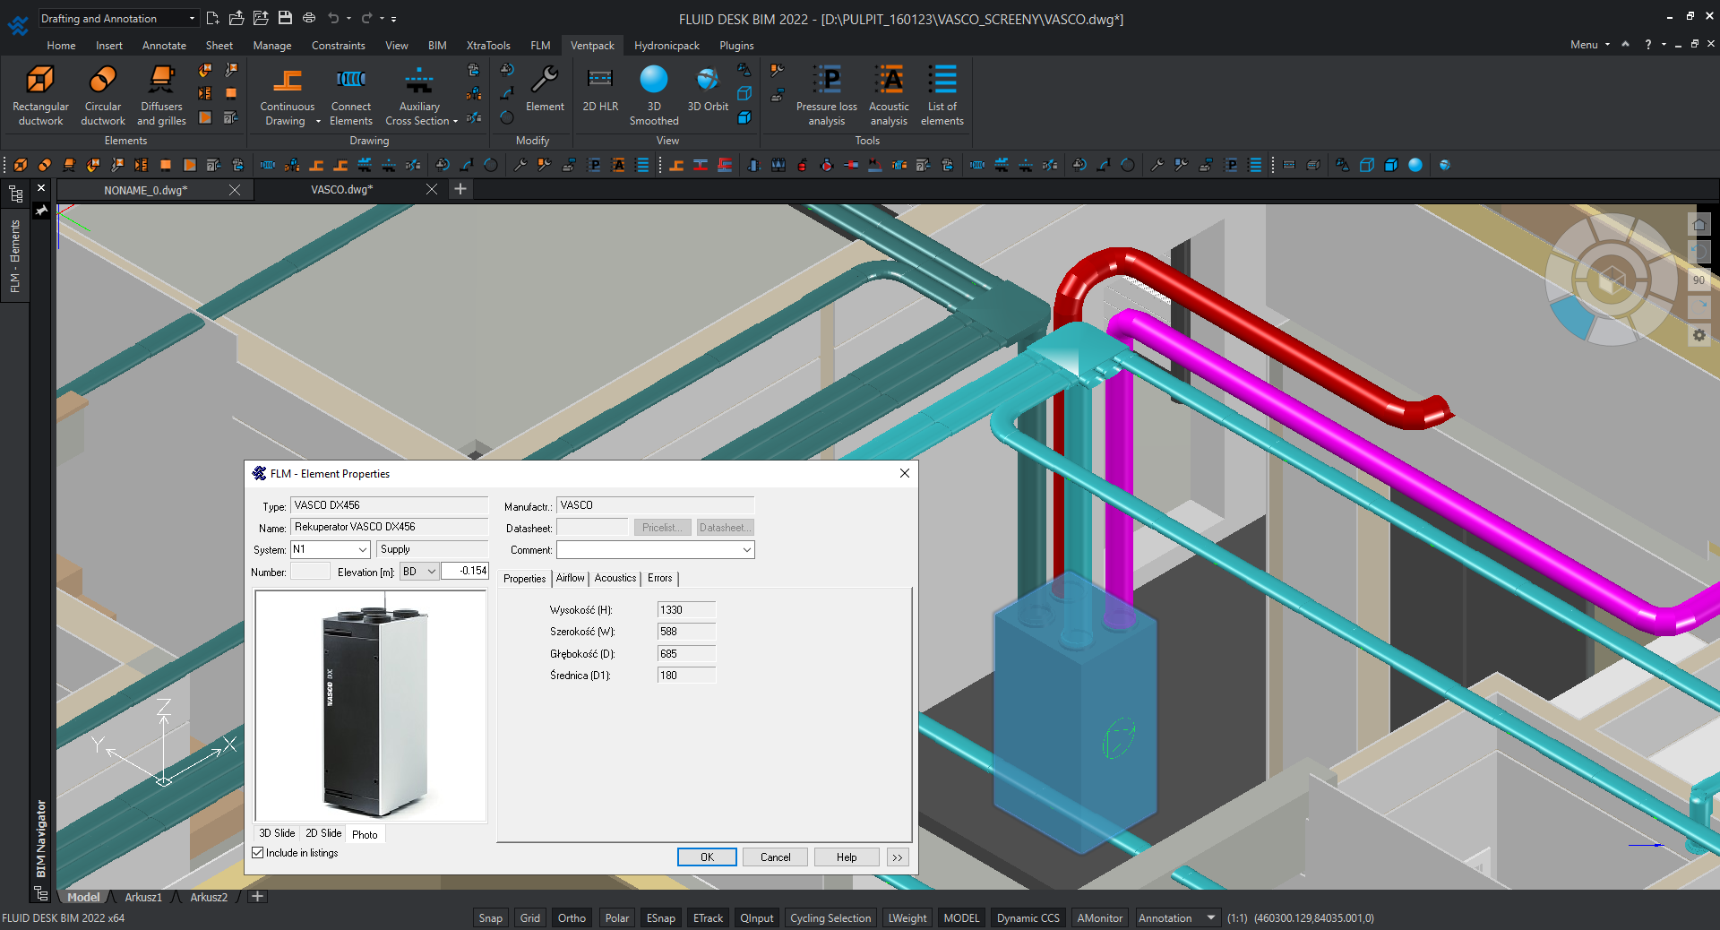Open the Elevation BD reference dropdown
This screenshot has width=1720, height=930.
[431, 572]
